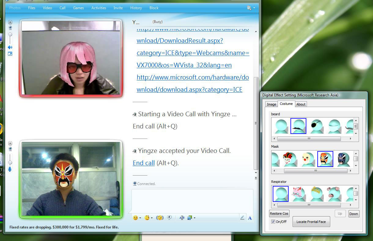Viewport: 373px width, 241px height.
Task: Click the fixed rates advertisement text
Action: [x=64, y=227]
